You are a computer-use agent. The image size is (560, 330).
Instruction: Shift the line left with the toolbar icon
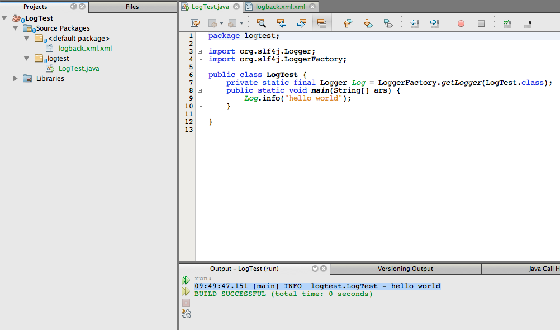(415, 23)
